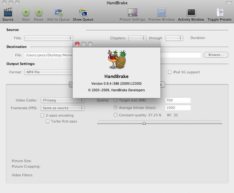Select the Constant quality radio button
234x193 pixels.
tap(115, 115)
